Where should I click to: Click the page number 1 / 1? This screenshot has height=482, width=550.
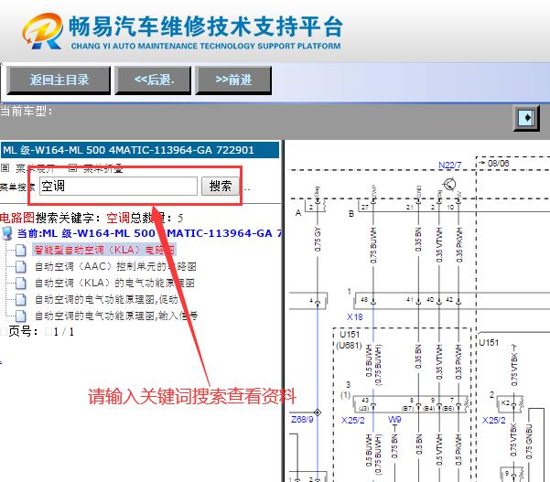point(64,332)
